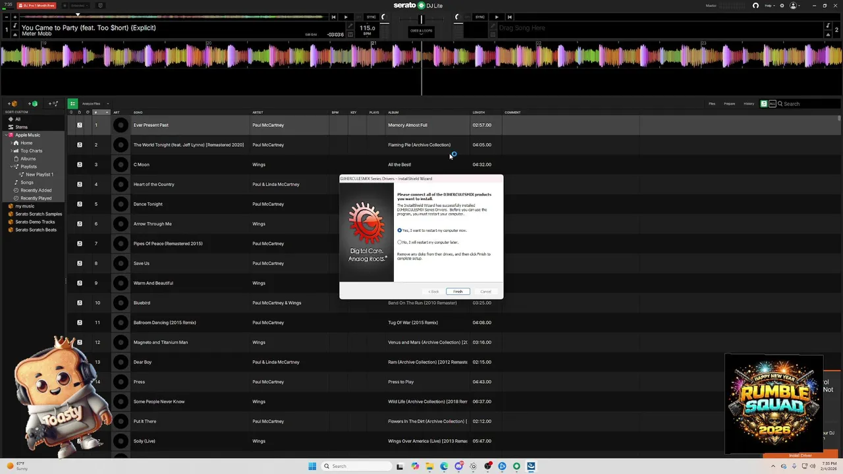The width and height of the screenshot is (843, 474).
Task: Add a new crate in the library sidebar
Action: [x=13, y=103]
